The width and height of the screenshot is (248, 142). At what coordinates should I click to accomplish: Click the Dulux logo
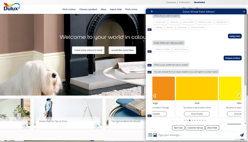point(12,7)
